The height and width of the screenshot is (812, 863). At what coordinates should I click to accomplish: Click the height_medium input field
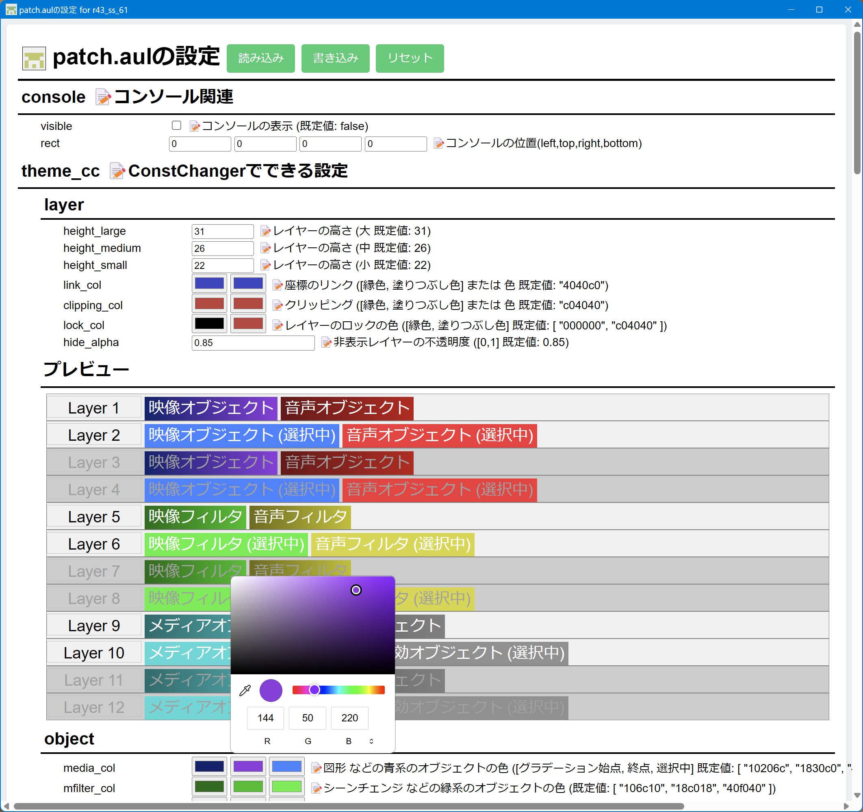tap(223, 248)
